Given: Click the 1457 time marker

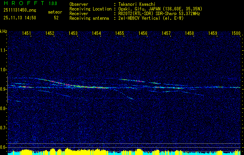Looking at the screenshot, I should 166,33.
